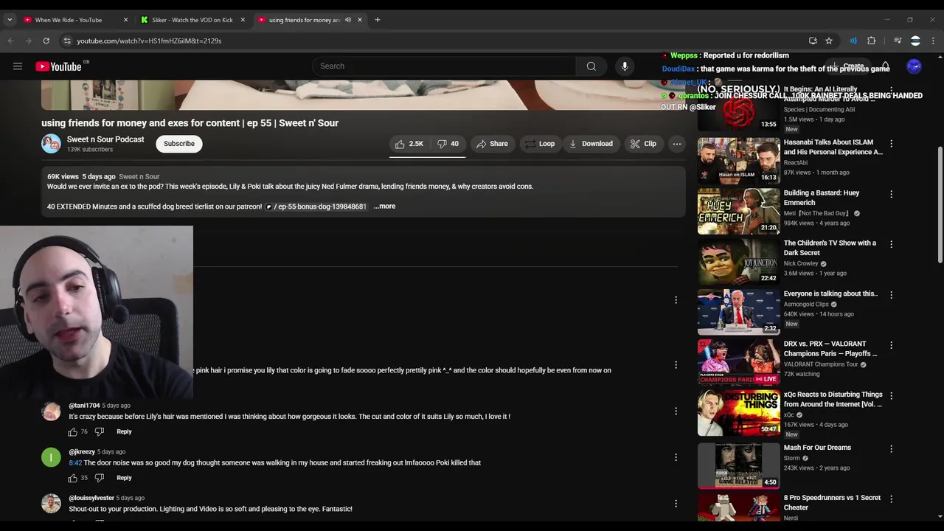Open The Children's TV Show thumbnail

pyautogui.click(x=738, y=262)
